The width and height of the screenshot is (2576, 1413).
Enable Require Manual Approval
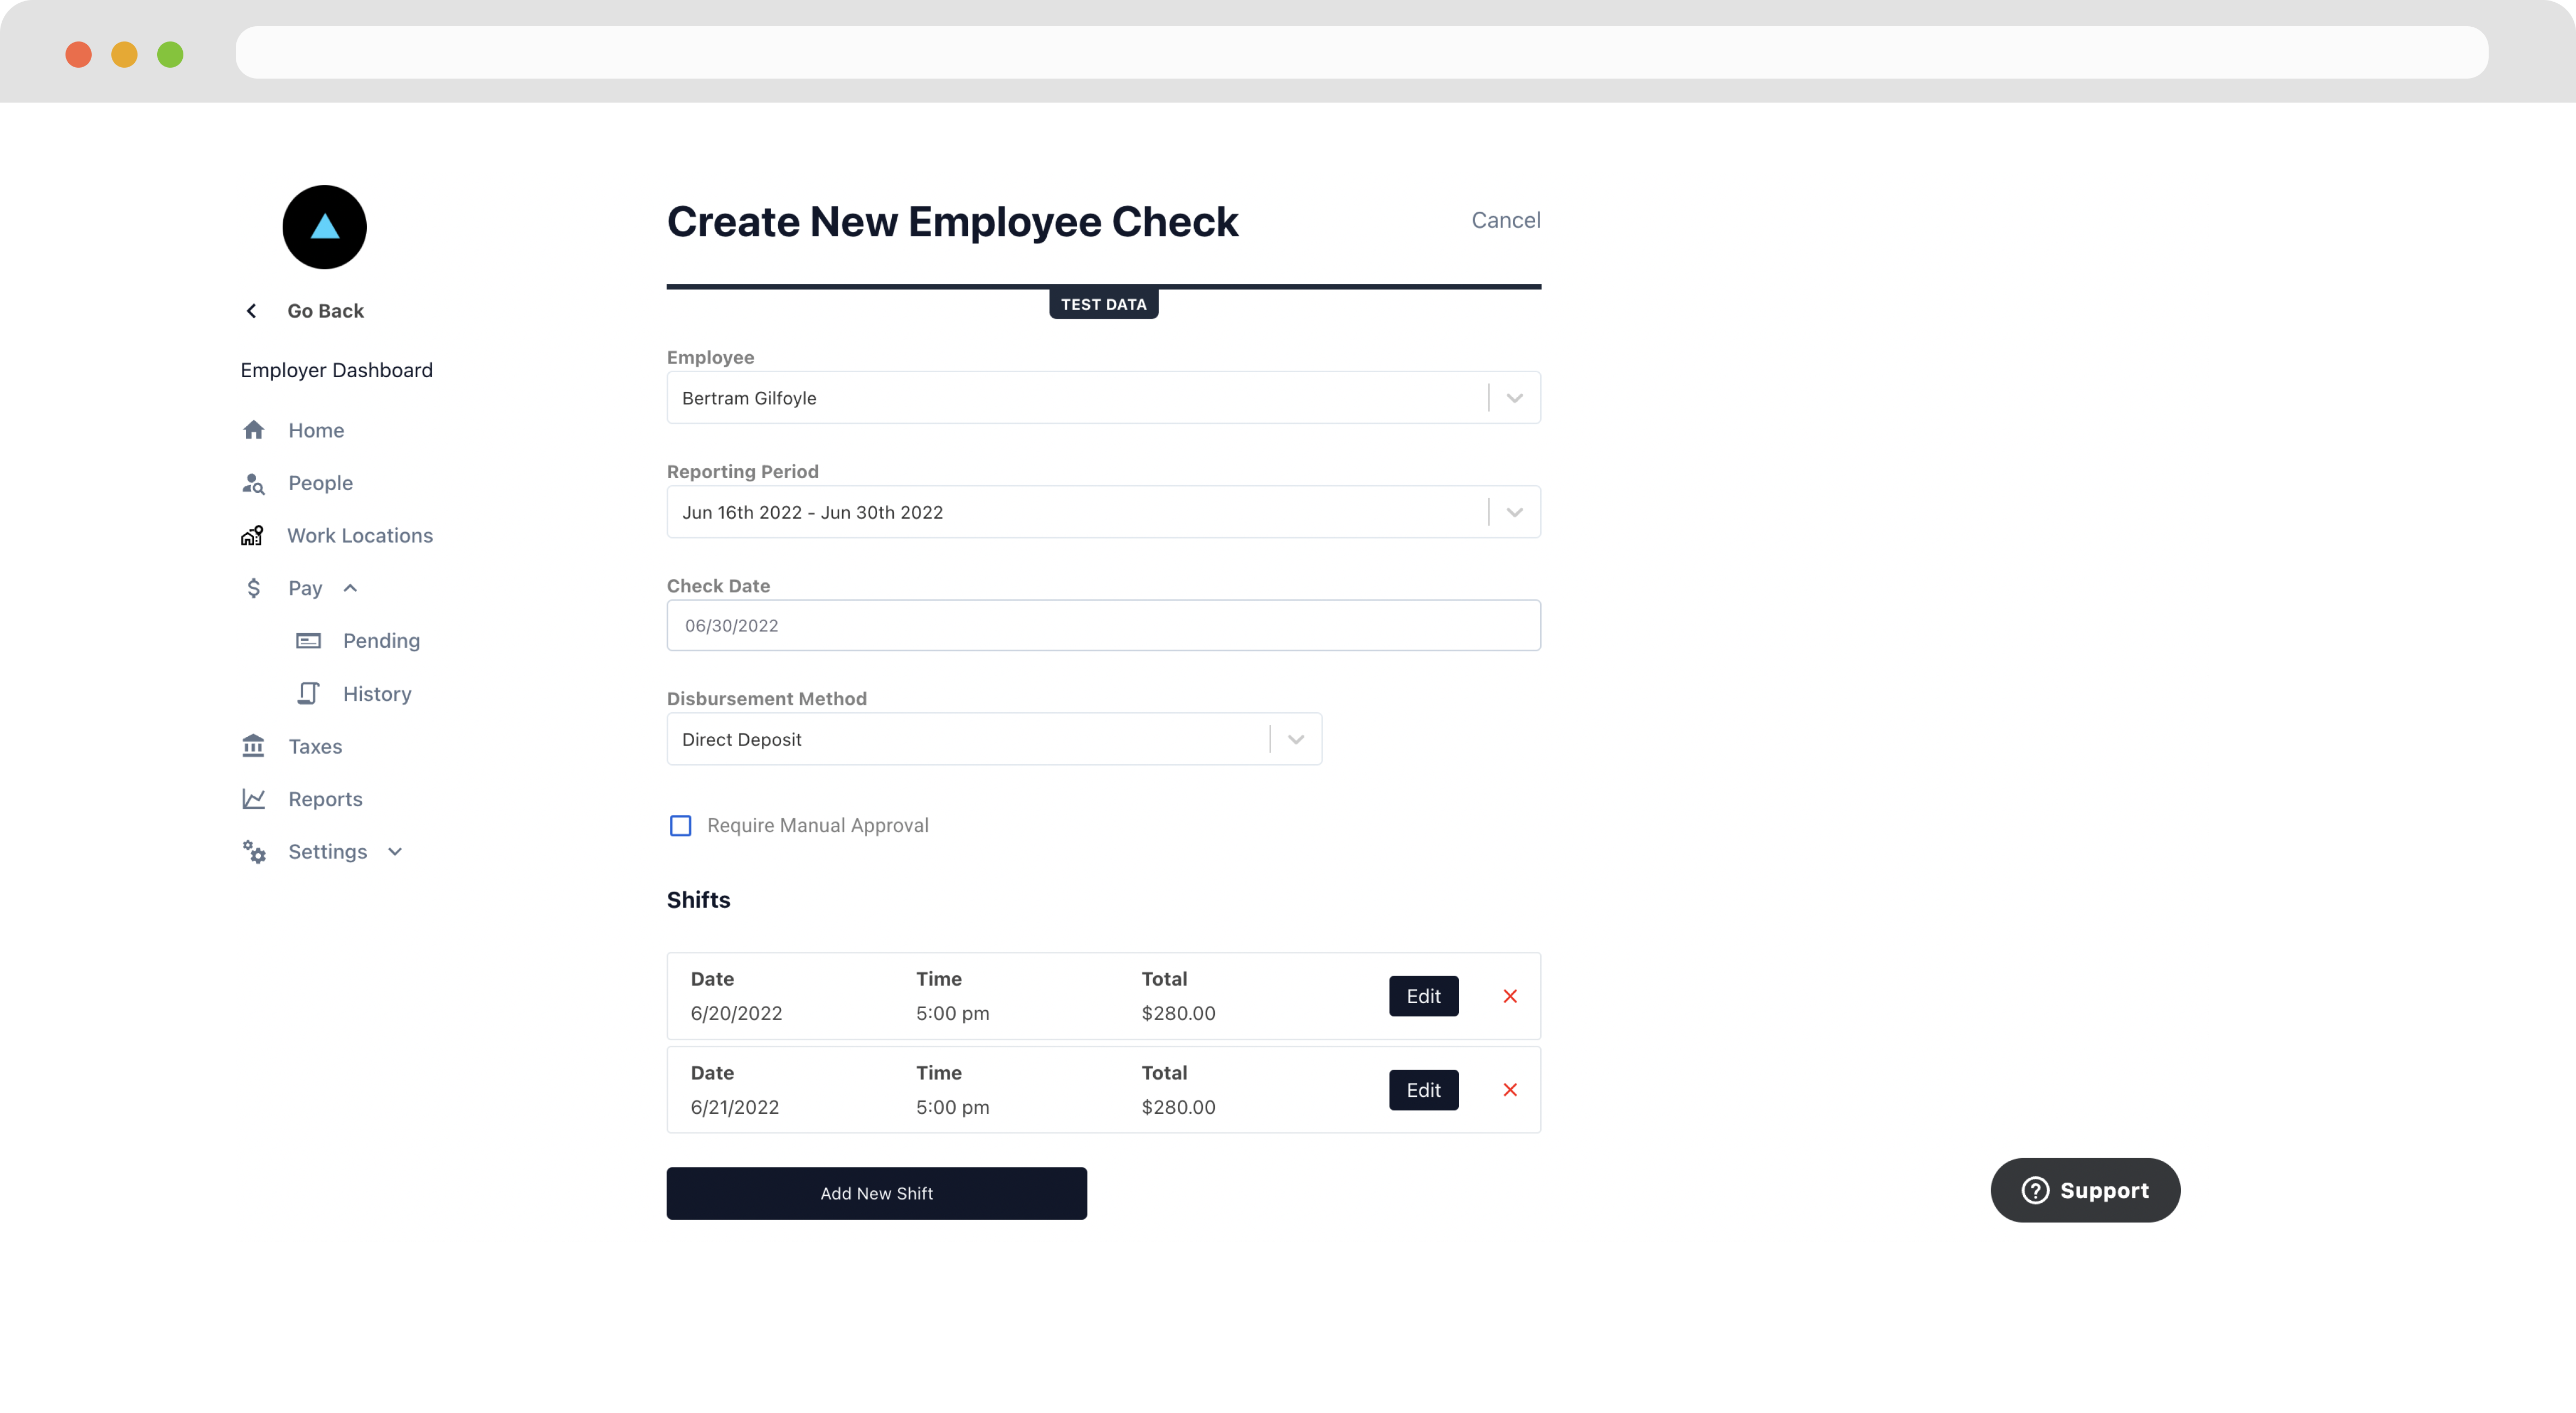click(681, 825)
